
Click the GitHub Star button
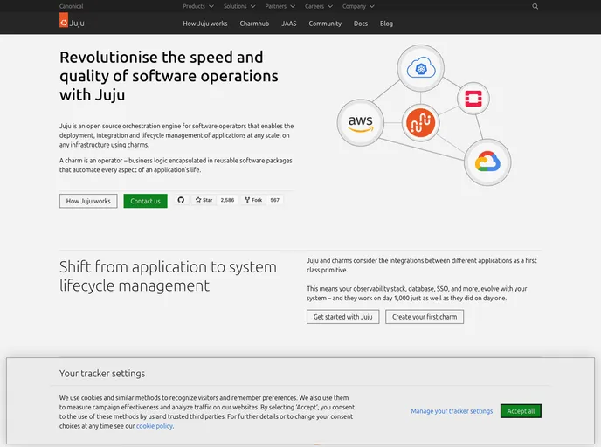[x=204, y=200]
